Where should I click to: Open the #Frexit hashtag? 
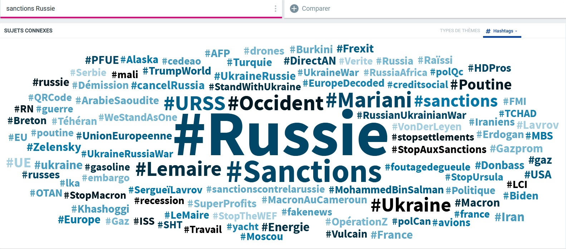[x=355, y=49]
